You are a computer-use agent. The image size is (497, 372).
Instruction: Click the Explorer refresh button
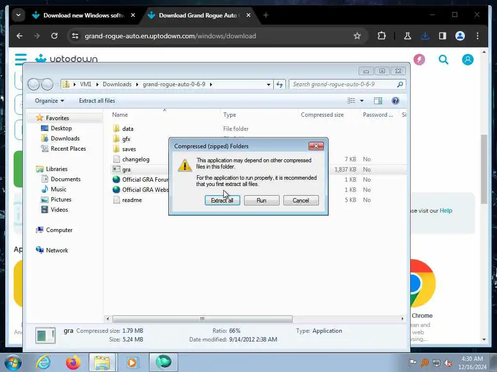click(x=280, y=84)
